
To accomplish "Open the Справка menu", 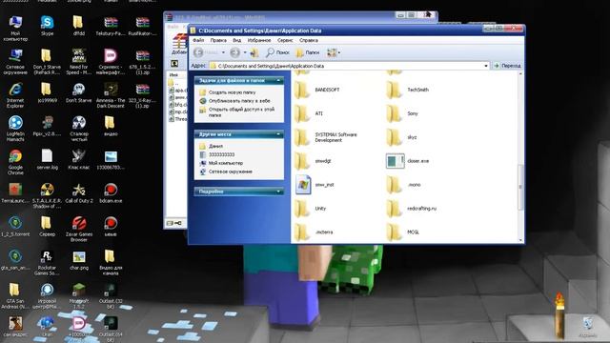I will [309, 40].
